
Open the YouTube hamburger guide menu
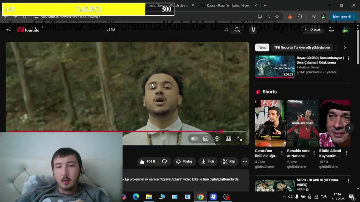9,29
